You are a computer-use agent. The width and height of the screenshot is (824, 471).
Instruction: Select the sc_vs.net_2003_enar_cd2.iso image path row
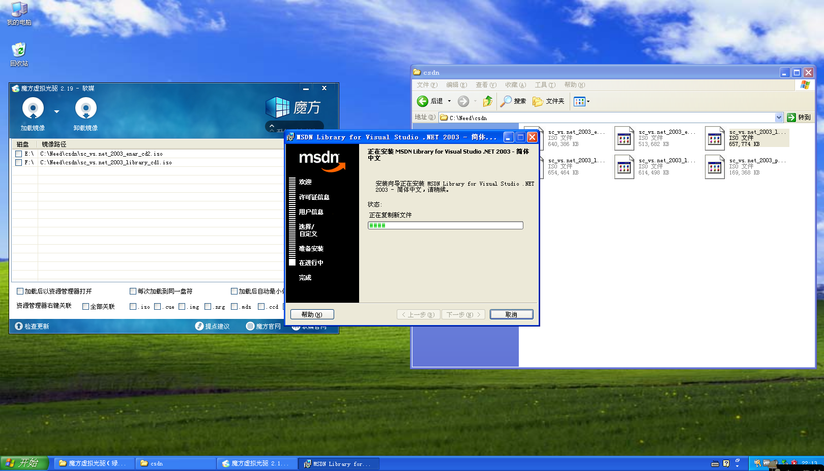click(x=101, y=154)
